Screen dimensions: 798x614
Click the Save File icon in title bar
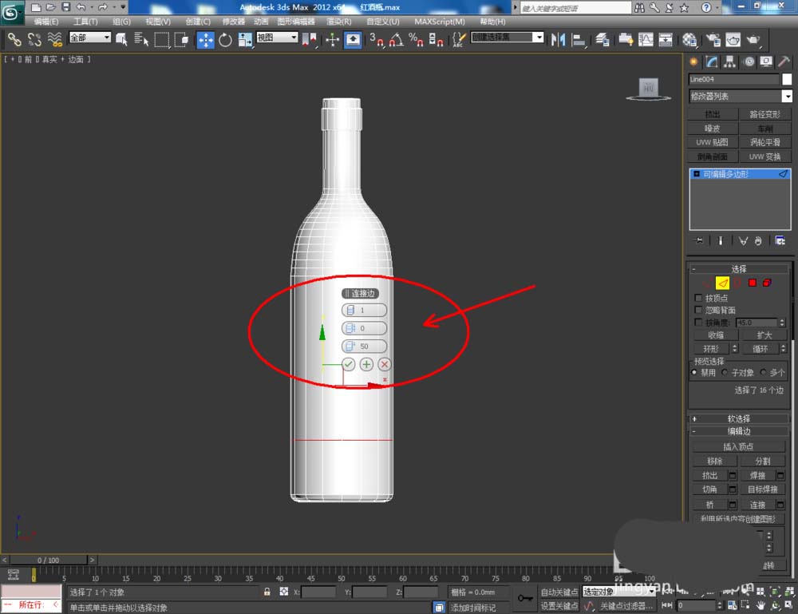(65, 6)
